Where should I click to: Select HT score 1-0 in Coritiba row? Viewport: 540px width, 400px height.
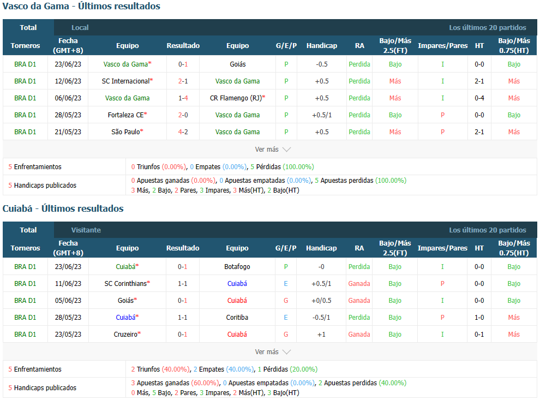click(x=479, y=317)
